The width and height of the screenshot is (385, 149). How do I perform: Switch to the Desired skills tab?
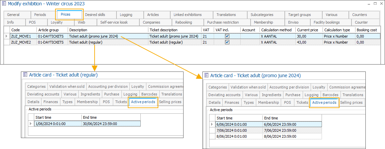click(95, 15)
